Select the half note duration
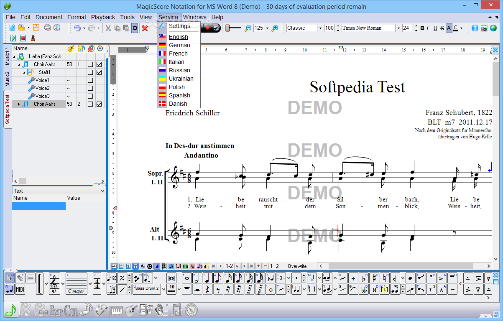The height and width of the screenshot is (321, 503). [x=197, y=278]
